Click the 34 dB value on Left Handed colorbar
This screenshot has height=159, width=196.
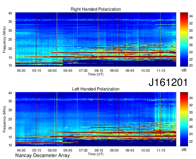[x=191, y=98]
